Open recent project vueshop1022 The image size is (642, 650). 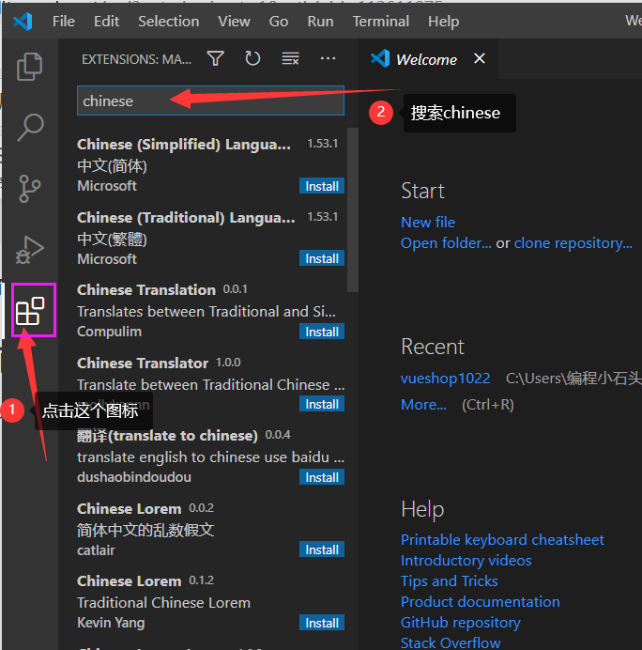(445, 378)
